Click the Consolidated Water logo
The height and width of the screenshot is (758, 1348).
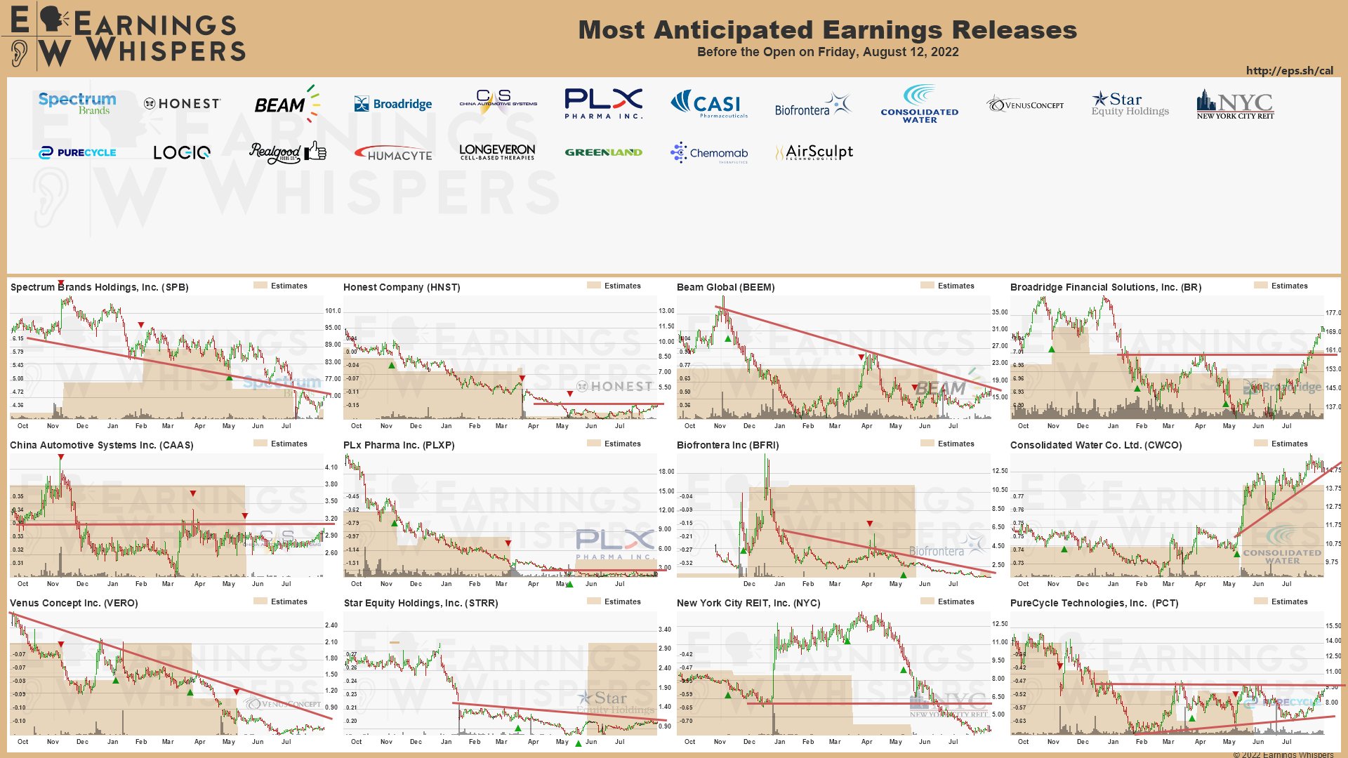[920, 104]
